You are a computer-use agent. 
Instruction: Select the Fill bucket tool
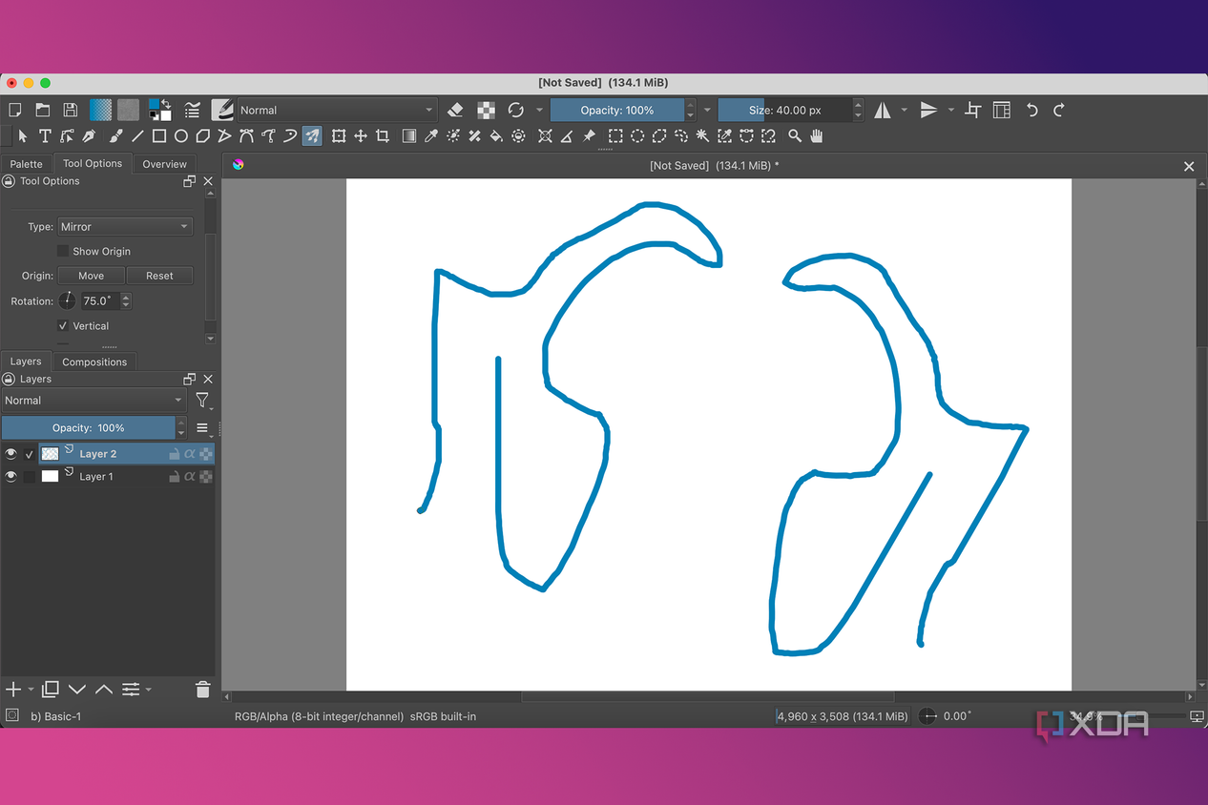[x=496, y=136]
